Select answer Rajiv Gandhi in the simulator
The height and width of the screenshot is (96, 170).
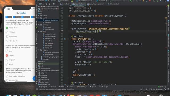coord(11,37)
